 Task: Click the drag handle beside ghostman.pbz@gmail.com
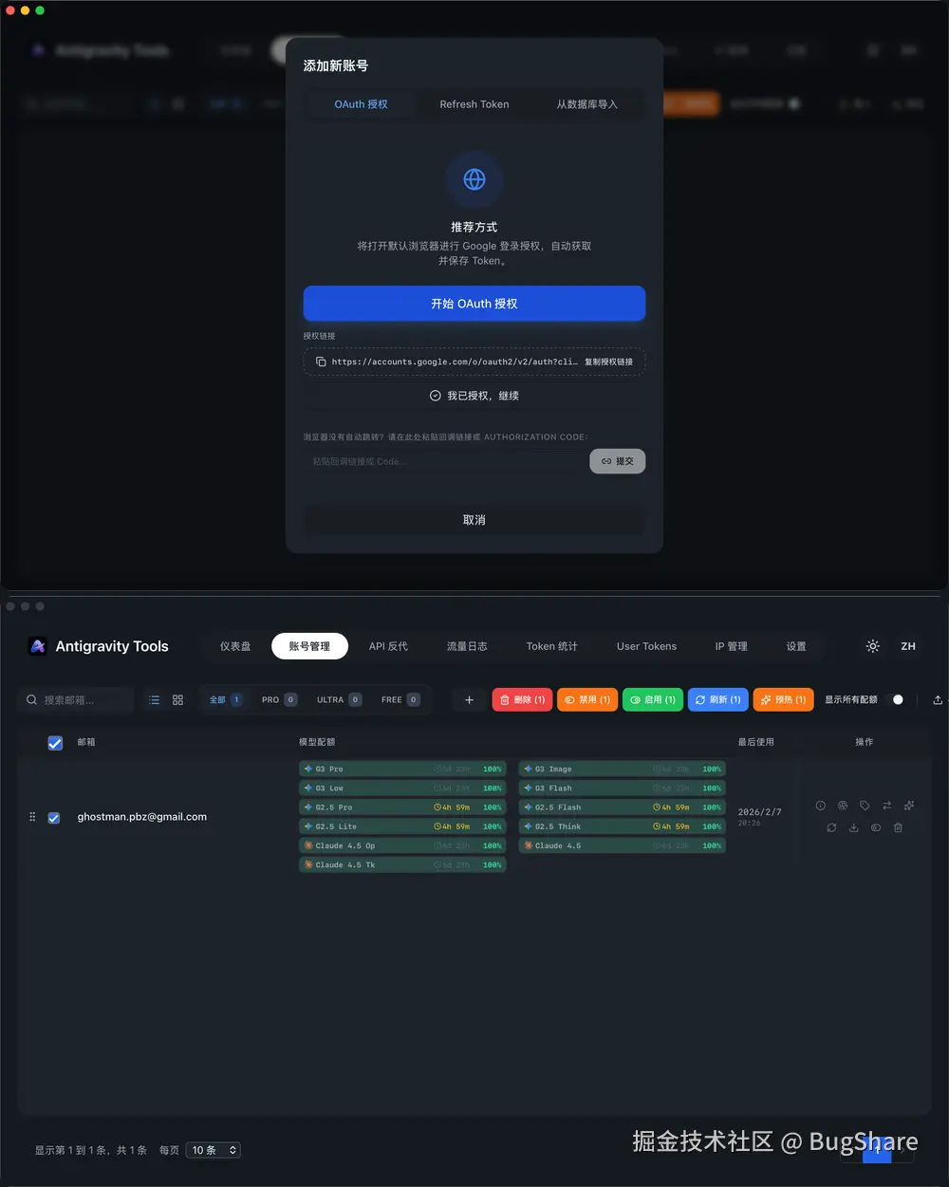point(32,817)
